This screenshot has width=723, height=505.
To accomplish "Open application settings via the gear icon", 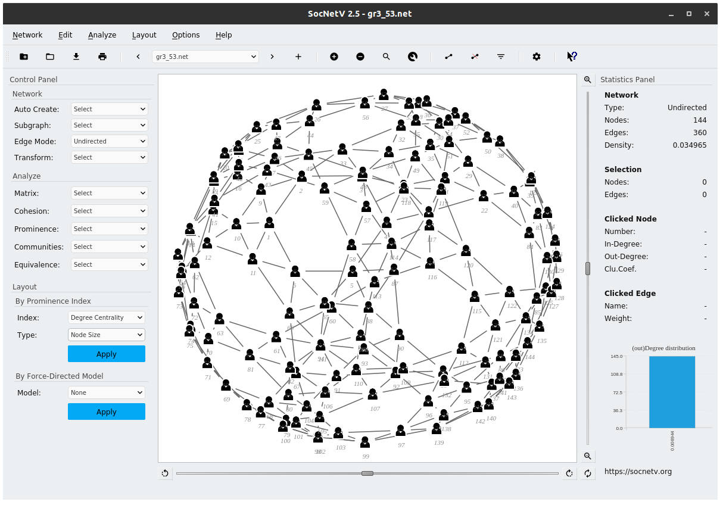I will tap(537, 57).
